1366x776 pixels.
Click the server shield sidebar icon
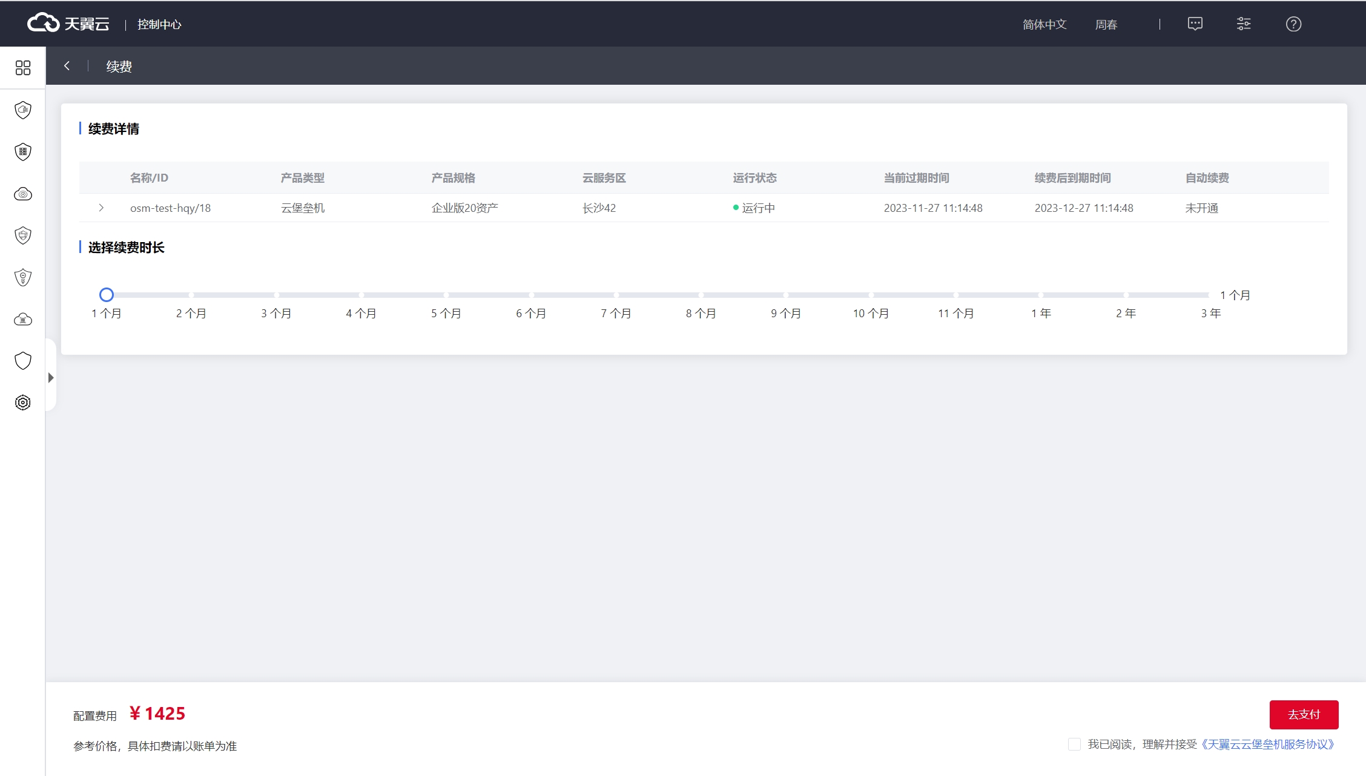(x=23, y=151)
